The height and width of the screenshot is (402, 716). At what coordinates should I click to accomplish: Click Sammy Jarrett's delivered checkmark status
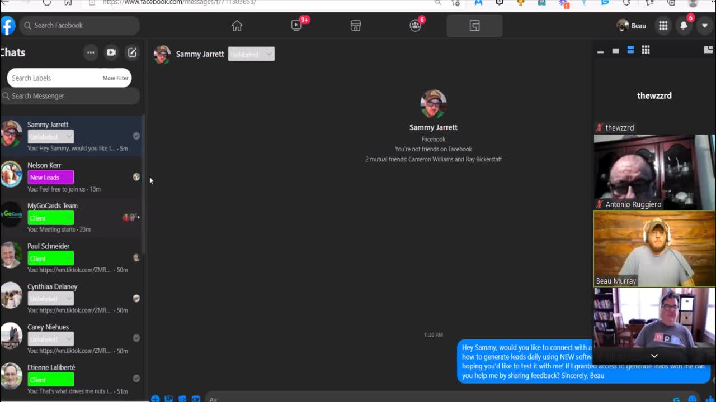pos(136,136)
